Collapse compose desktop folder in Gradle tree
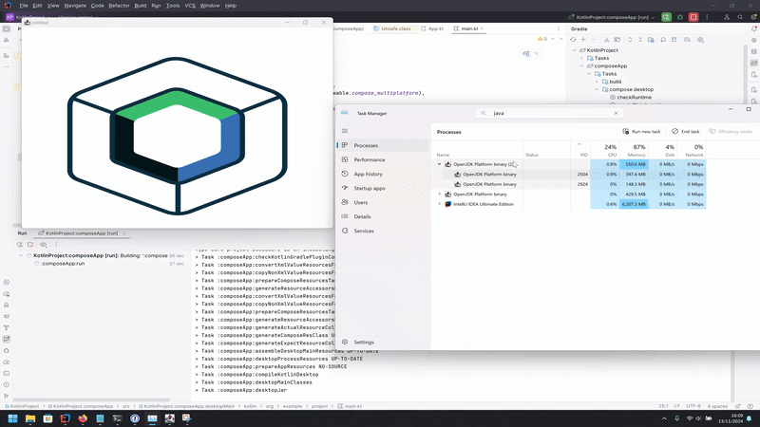This screenshot has height=427, width=760. point(598,89)
